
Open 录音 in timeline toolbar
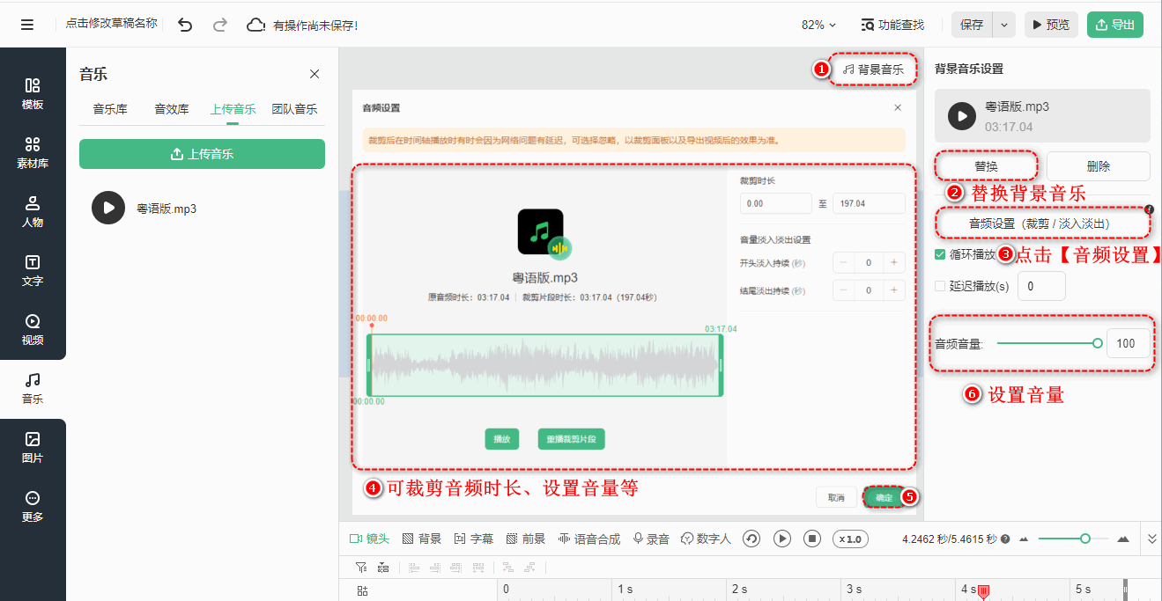coord(651,539)
